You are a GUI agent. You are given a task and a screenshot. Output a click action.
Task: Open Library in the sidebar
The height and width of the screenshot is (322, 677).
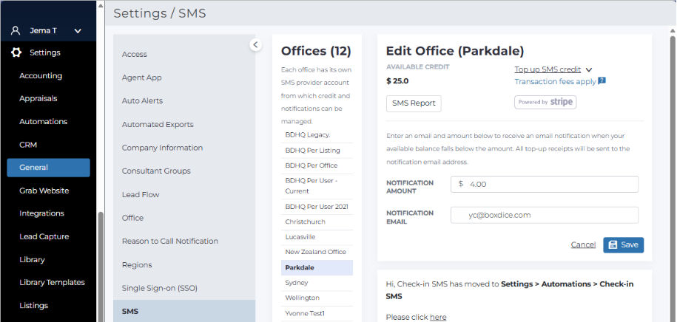32,260
